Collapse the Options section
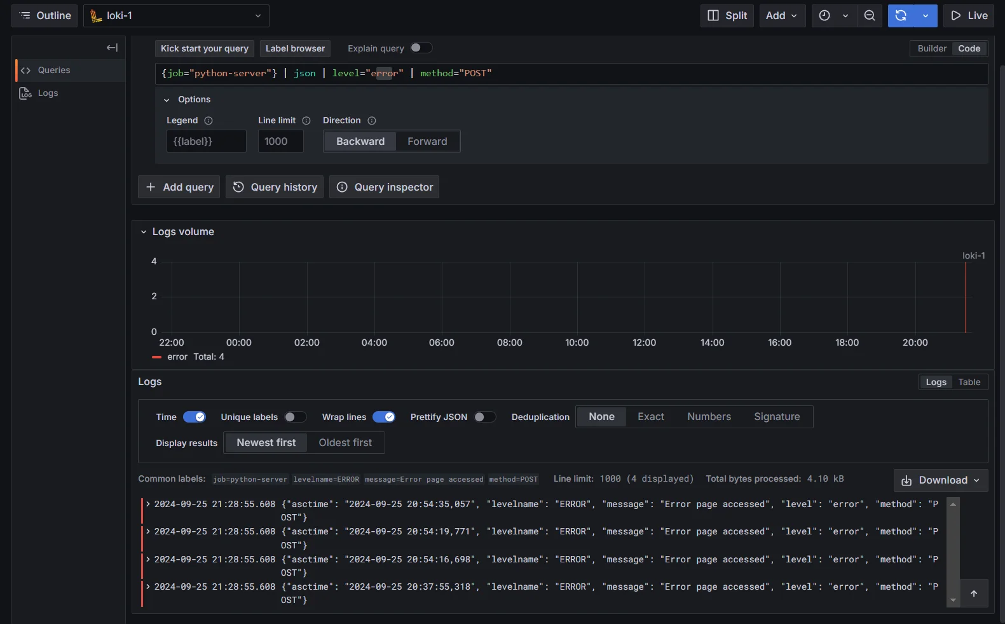1005x624 pixels. pyautogui.click(x=167, y=100)
